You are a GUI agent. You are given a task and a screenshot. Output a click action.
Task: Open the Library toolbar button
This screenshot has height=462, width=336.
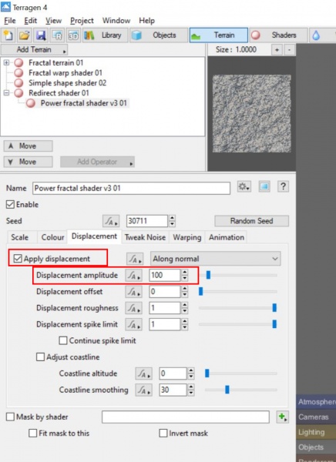tap(105, 35)
